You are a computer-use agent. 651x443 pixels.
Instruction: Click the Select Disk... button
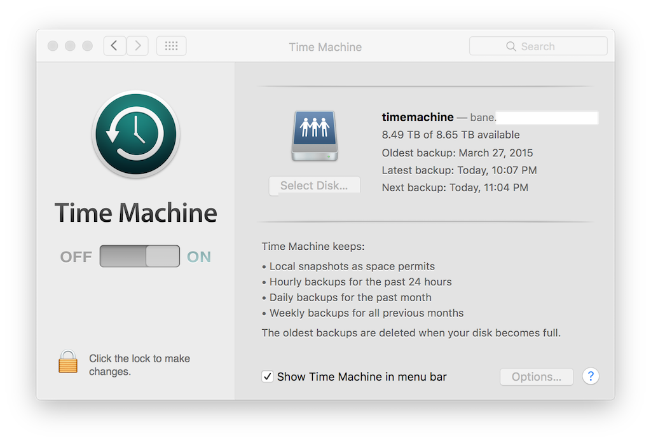314,185
